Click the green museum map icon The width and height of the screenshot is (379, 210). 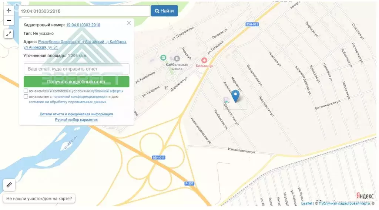pyautogui.click(x=163, y=58)
